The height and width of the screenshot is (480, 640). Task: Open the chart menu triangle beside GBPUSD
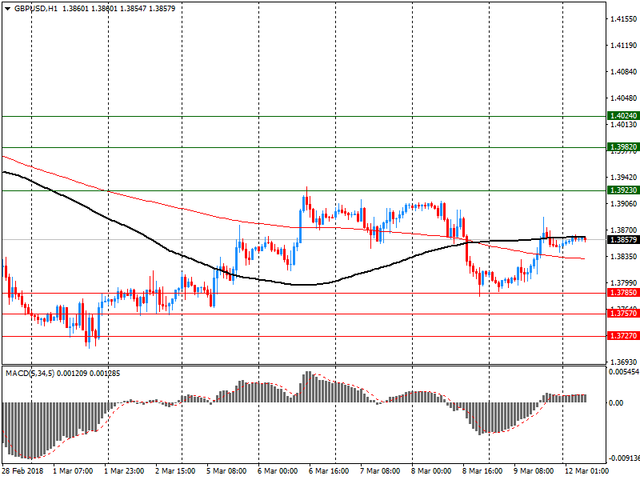pos(8,9)
